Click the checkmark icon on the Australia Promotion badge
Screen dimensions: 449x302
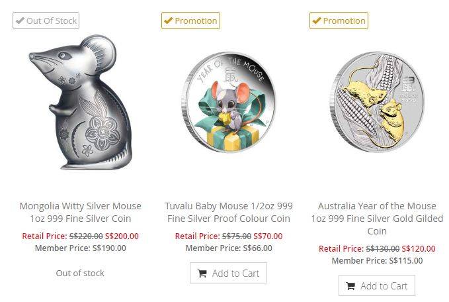click(317, 21)
